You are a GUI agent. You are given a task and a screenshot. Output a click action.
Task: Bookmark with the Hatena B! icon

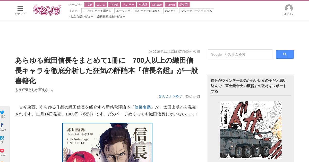(x=2, y=138)
